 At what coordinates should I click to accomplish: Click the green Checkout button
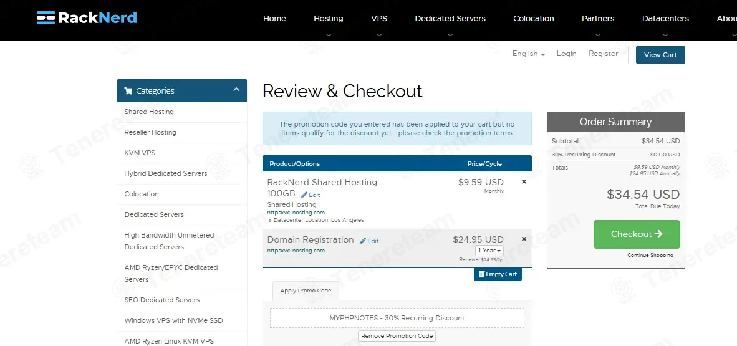pos(637,234)
